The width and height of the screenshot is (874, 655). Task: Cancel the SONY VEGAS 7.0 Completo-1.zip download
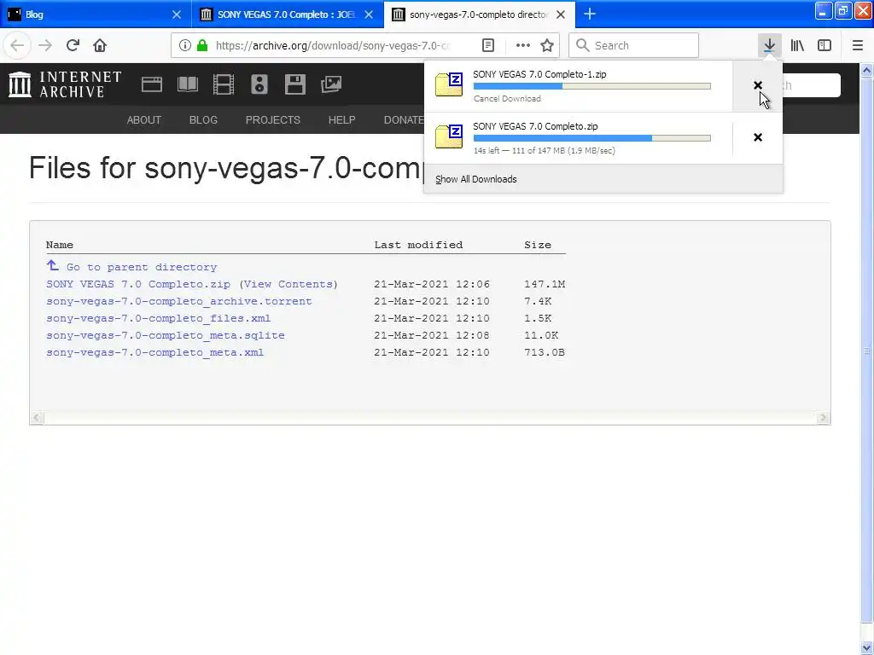[x=758, y=85]
